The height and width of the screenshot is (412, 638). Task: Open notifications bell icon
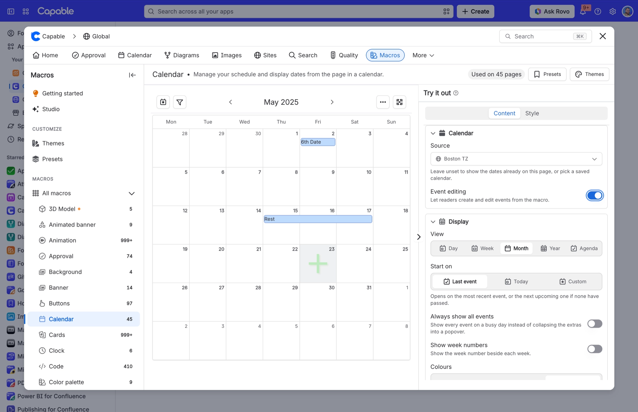point(583,11)
